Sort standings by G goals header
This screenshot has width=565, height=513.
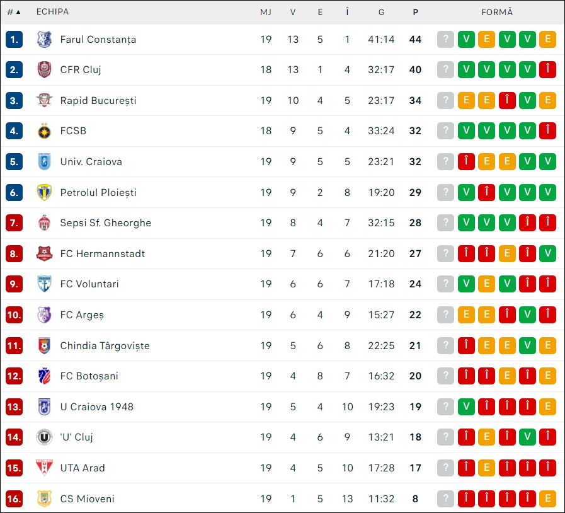point(381,12)
